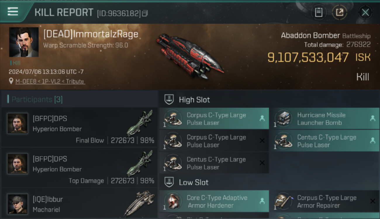Select the top damage DPS participant

79,168
